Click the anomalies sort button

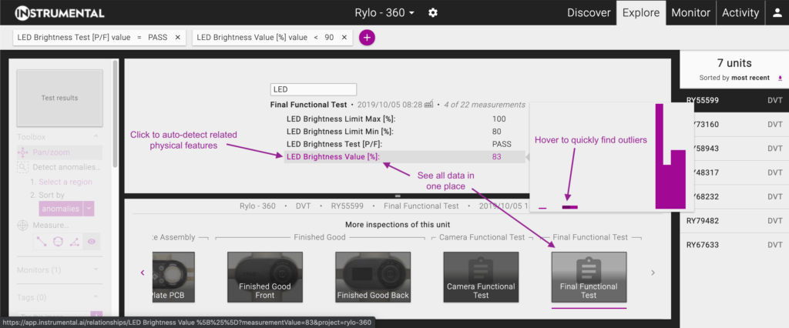(61, 208)
